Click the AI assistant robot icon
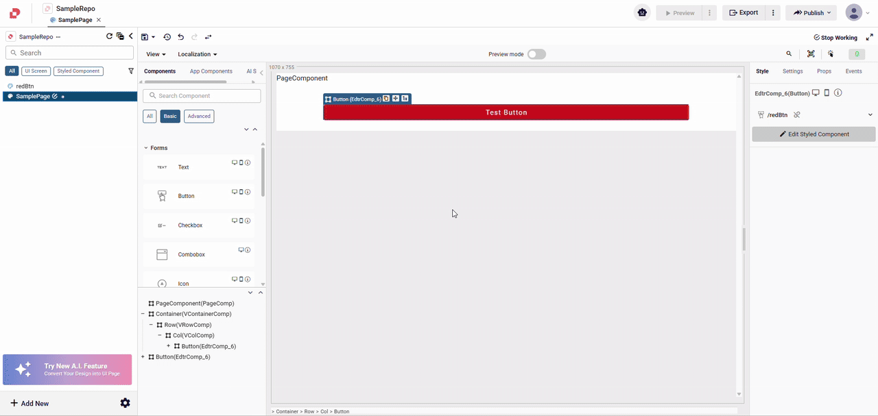Image resolution: width=878 pixels, height=416 pixels. (642, 12)
